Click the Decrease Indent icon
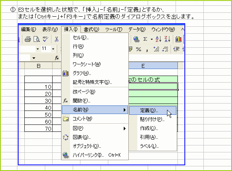The width and height of the screenshot is (232, 171). (176, 49)
